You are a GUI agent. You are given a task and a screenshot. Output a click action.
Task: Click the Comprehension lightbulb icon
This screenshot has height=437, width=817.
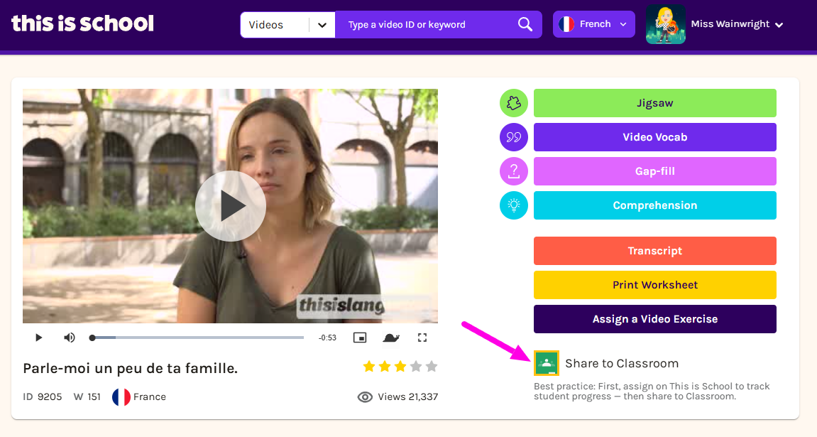click(x=514, y=205)
